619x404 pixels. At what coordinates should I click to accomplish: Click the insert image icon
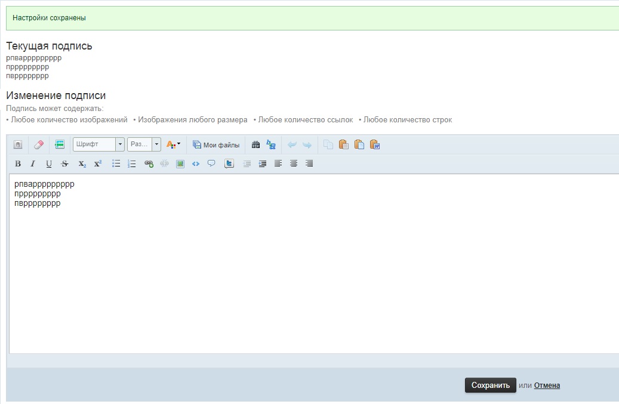coord(180,164)
